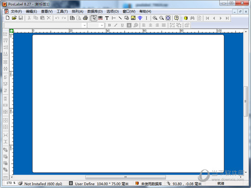Zoom in with the magnifier plus icon
This screenshot has height=188, width=251.
(155, 18)
